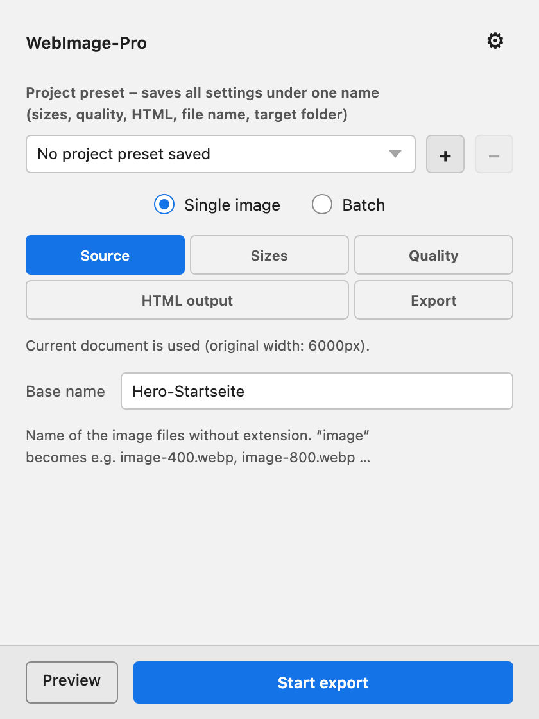Viewport: 539px width, 719px height.
Task: Choose the Batch radio option
Action: tap(321, 205)
